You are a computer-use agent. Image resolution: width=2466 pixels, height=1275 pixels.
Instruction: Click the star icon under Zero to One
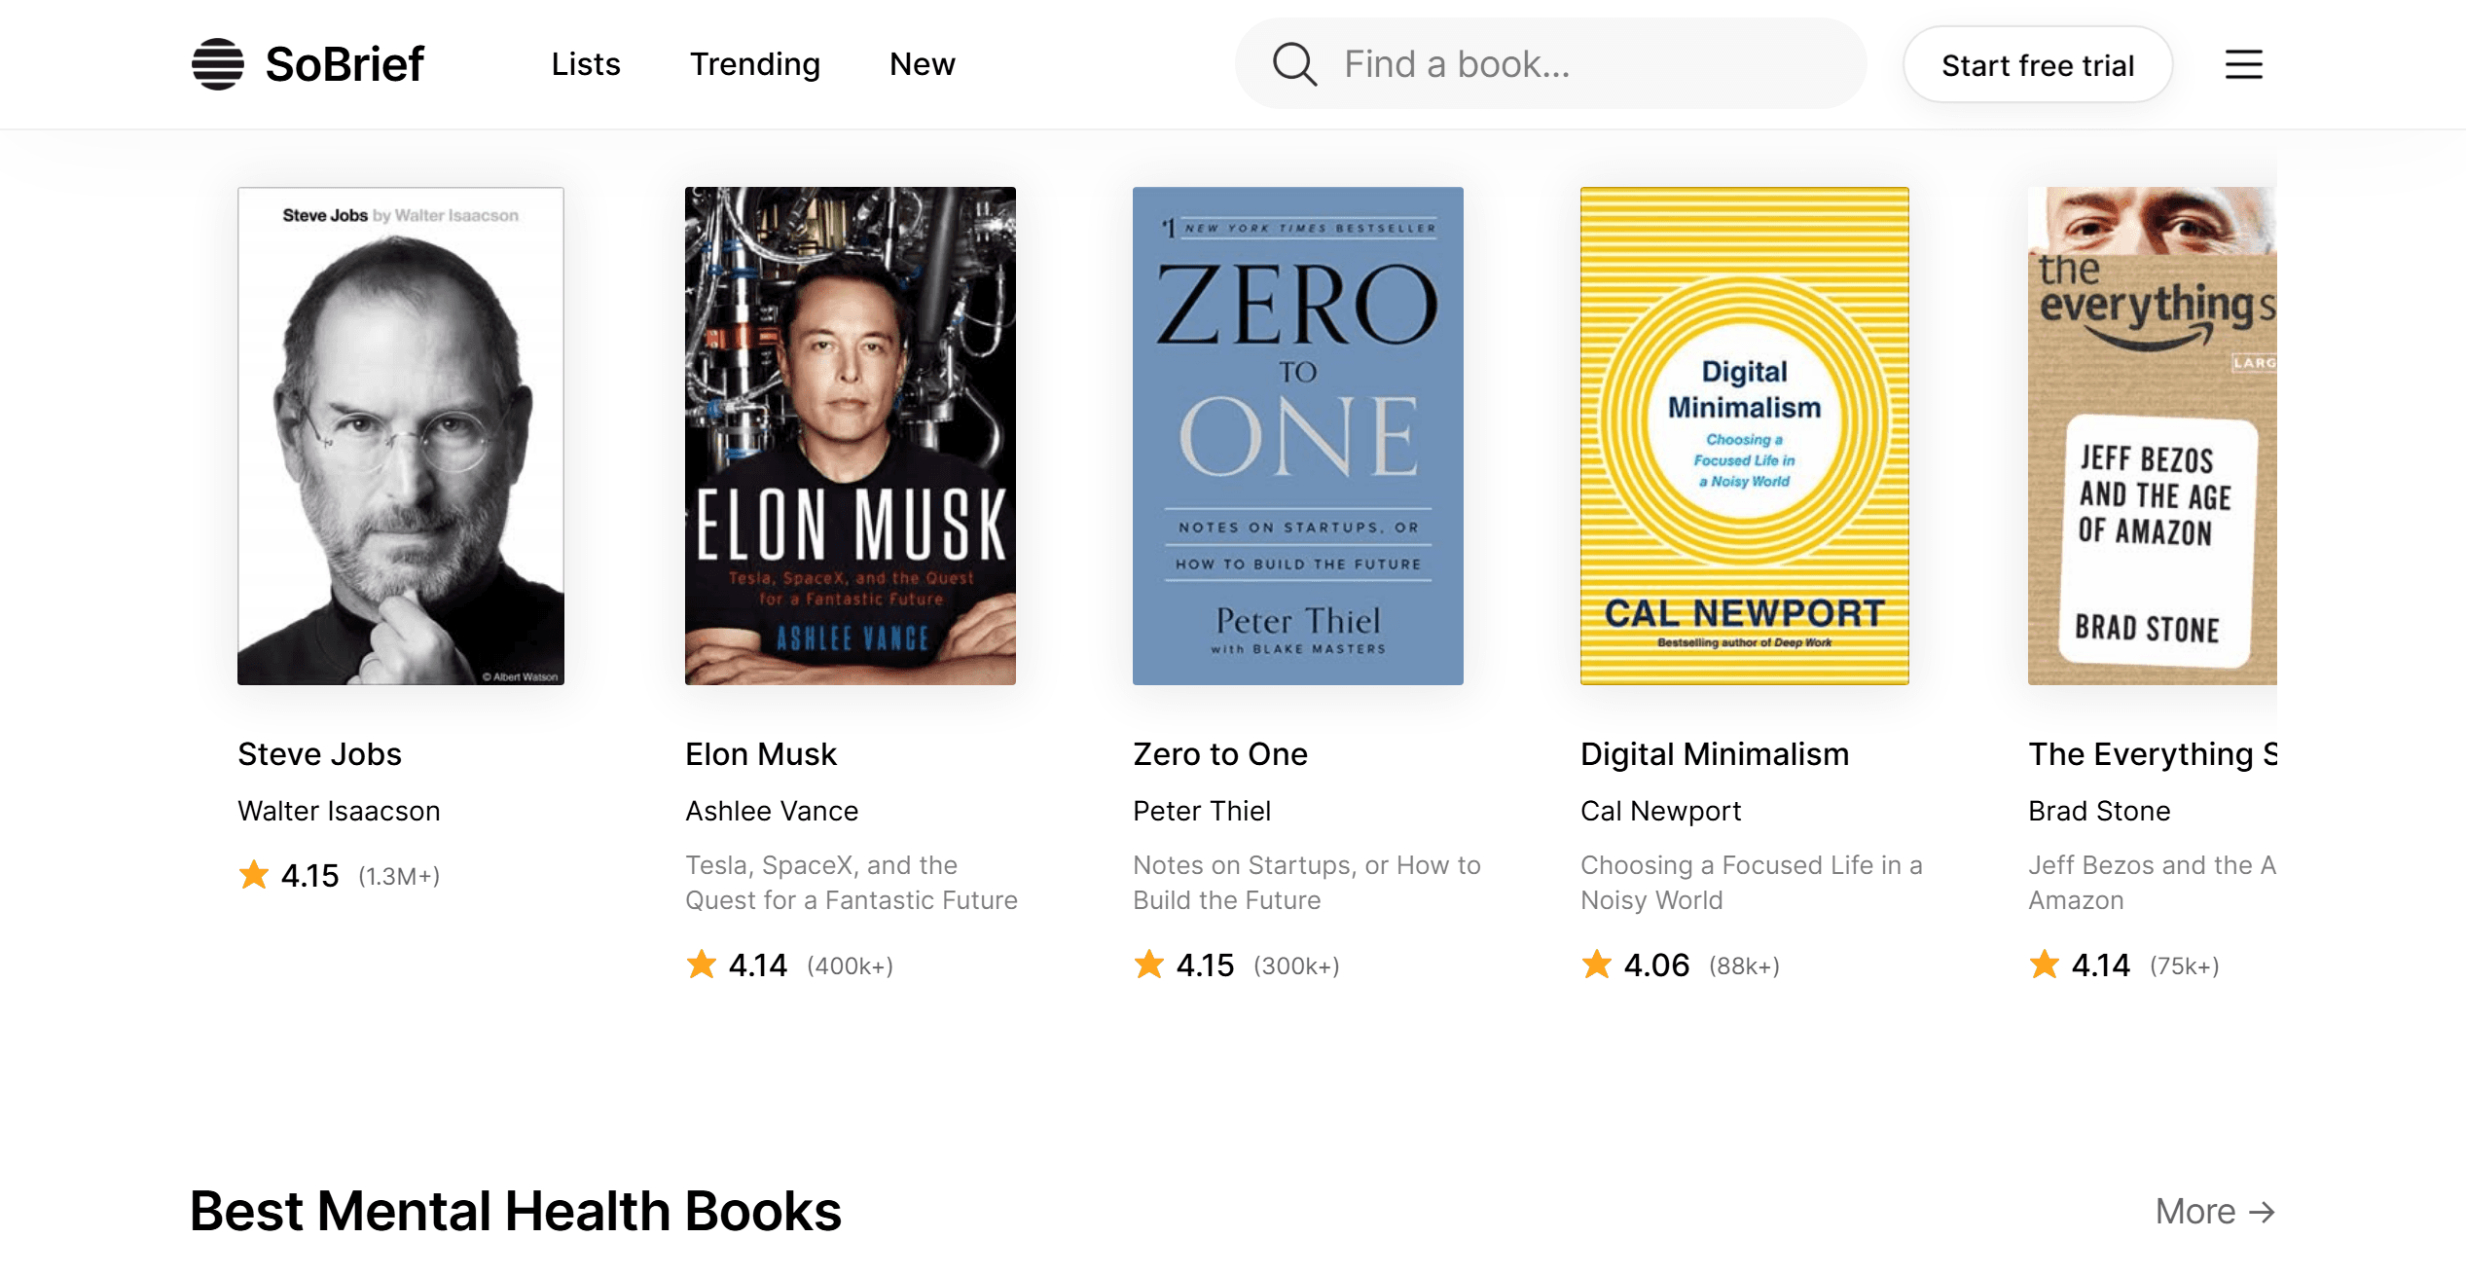[x=1149, y=965]
